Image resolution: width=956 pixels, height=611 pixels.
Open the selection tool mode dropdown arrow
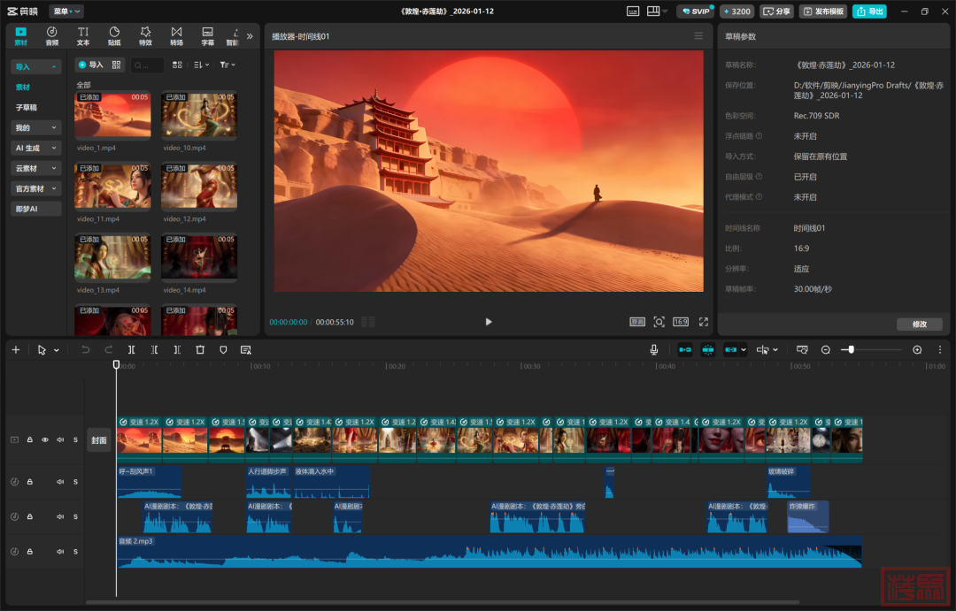pos(57,350)
